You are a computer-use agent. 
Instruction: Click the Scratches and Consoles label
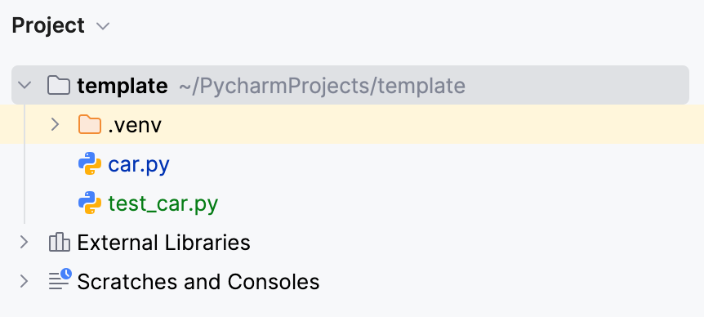[198, 282]
